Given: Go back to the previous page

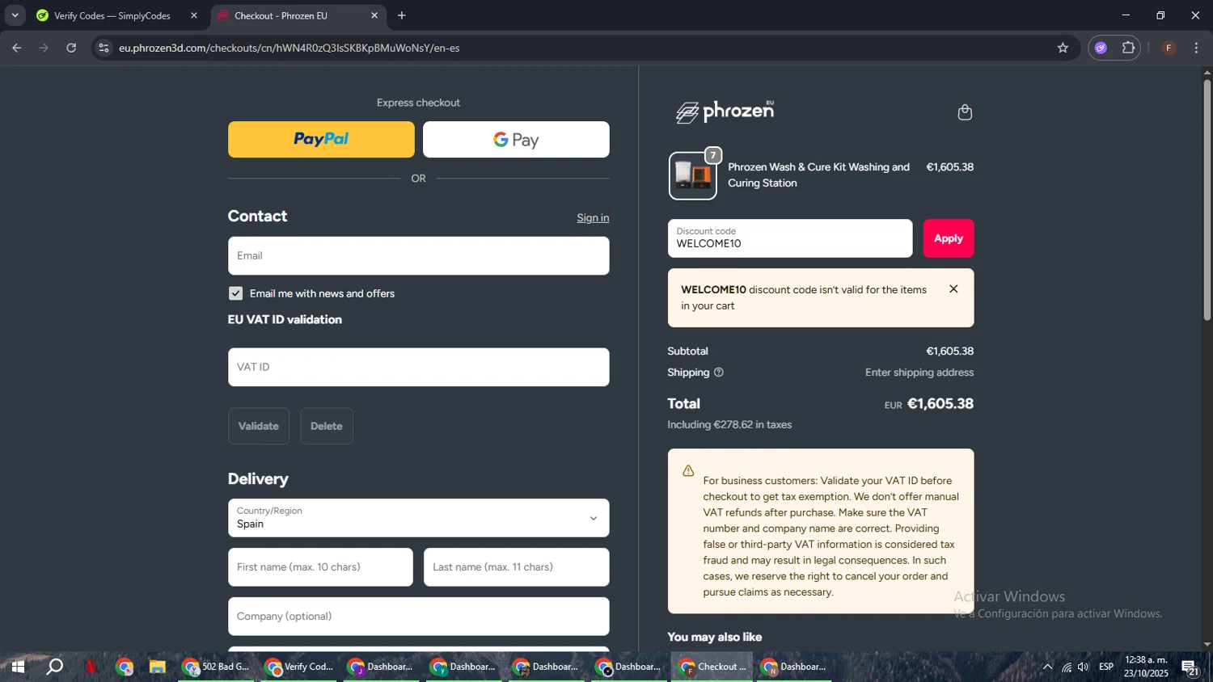Looking at the screenshot, I should tap(17, 48).
